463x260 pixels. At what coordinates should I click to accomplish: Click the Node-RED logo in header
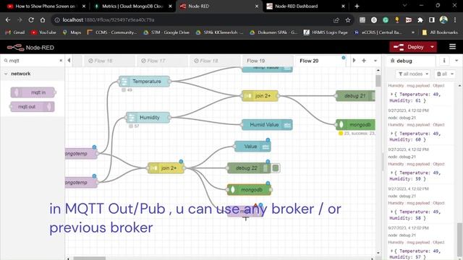(x=30, y=47)
